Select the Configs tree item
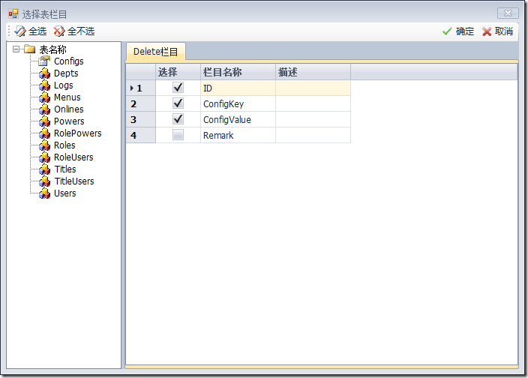This screenshot has width=528, height=378. pos(69,61)
